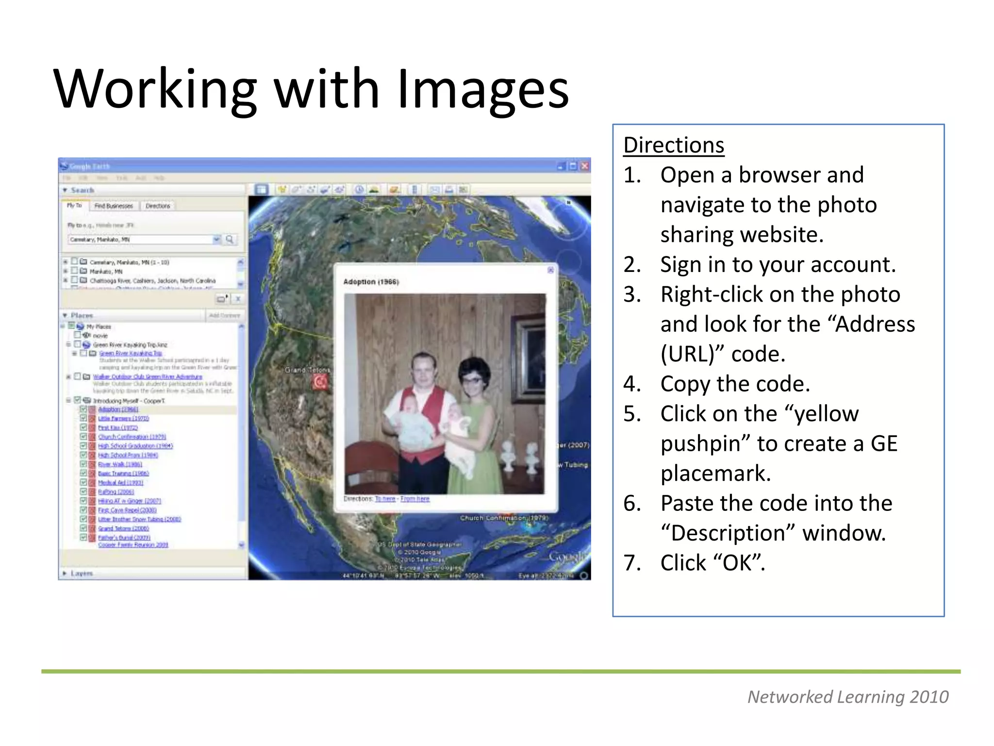Image resolution: width=994 pixels, height=746 pixels.
Task: Click the email envelope toolbar icon
Action: [434, 189]
